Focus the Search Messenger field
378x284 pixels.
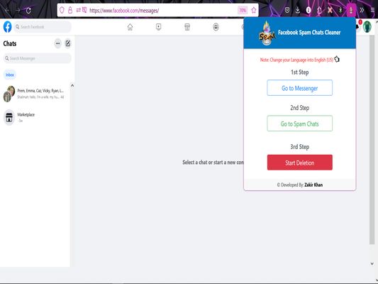(38, 58)
